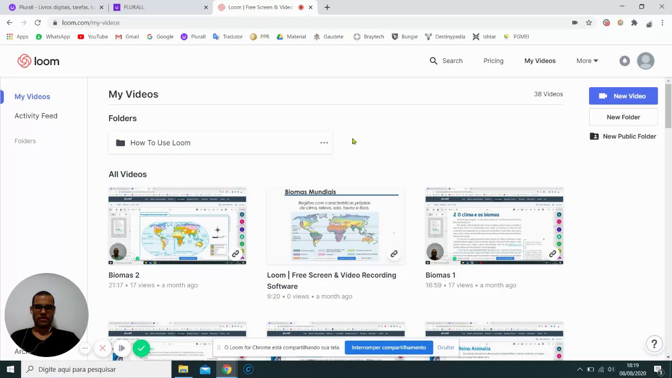Click the Folders sidebar label

25,141
